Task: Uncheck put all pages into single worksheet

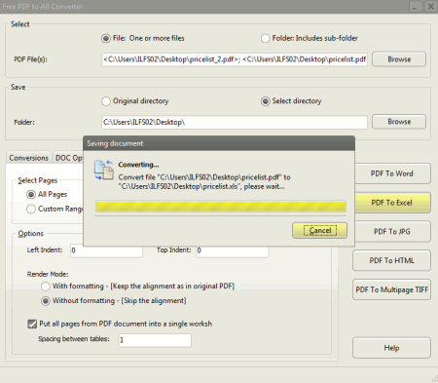Action: point(32,324)
